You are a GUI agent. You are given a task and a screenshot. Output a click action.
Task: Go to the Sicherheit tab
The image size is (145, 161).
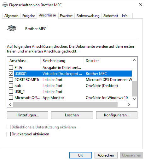[x=111, y=16]
